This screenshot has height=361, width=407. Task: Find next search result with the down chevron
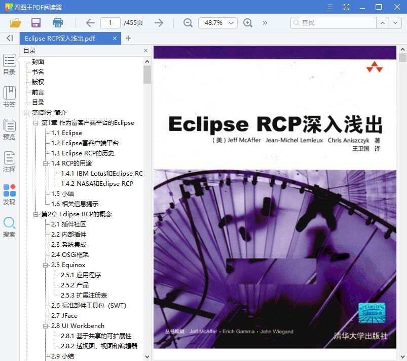click(x=395, y=23)
